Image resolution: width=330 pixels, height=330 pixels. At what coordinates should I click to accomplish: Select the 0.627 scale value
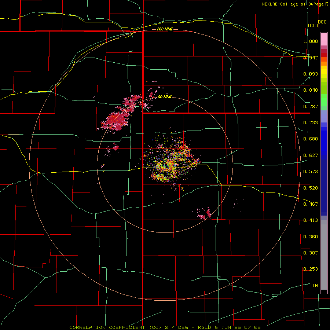tap(311, 155)
